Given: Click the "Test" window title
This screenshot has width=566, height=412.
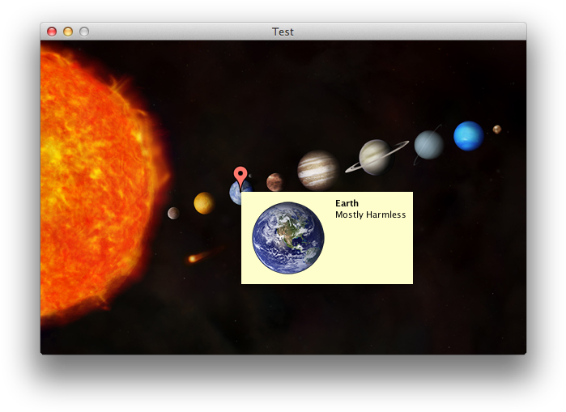Looking at the screenshot, I should (283, 32).
